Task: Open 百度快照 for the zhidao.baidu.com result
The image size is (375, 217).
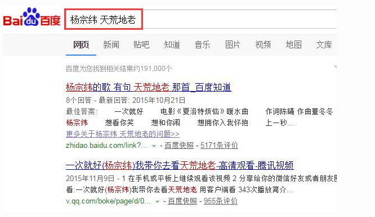Action: 179,145
